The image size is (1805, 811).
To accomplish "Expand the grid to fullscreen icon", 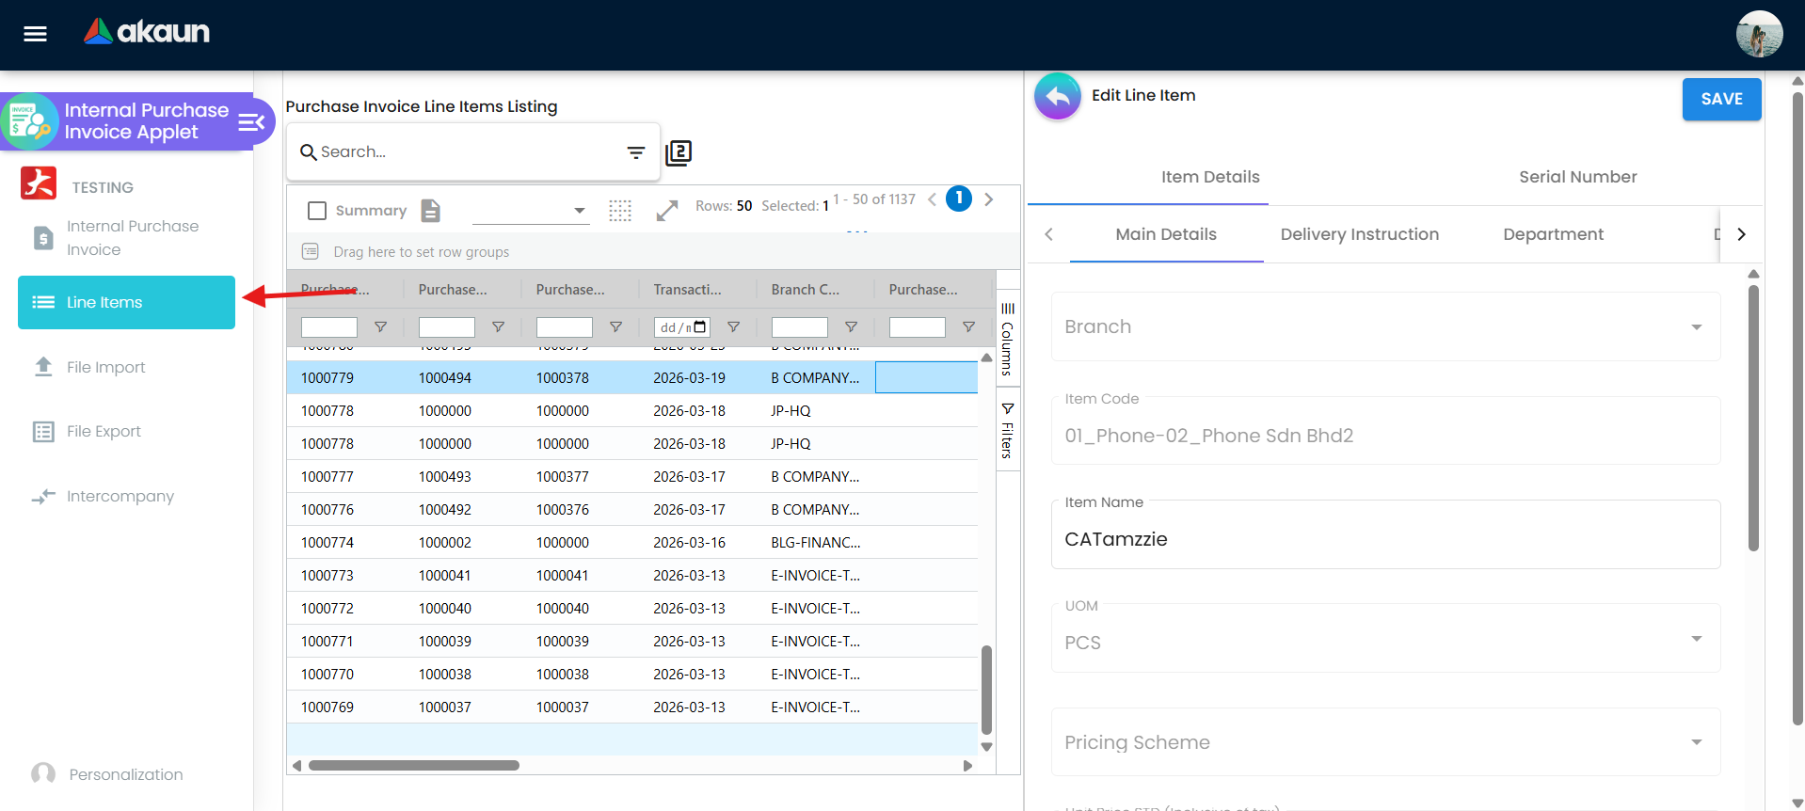I will click(667, 211).
